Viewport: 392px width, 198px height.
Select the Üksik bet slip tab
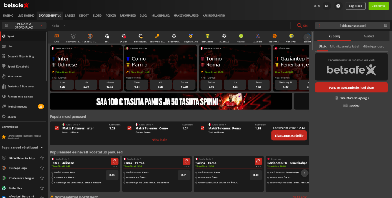point(322,46)
